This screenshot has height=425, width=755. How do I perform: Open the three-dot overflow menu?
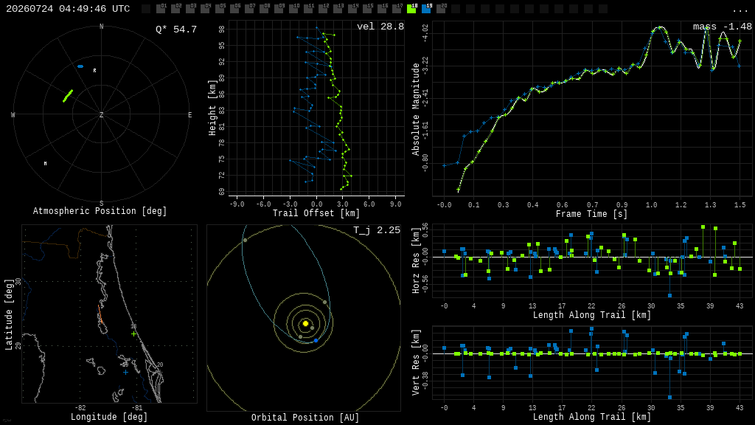(740, 10)
